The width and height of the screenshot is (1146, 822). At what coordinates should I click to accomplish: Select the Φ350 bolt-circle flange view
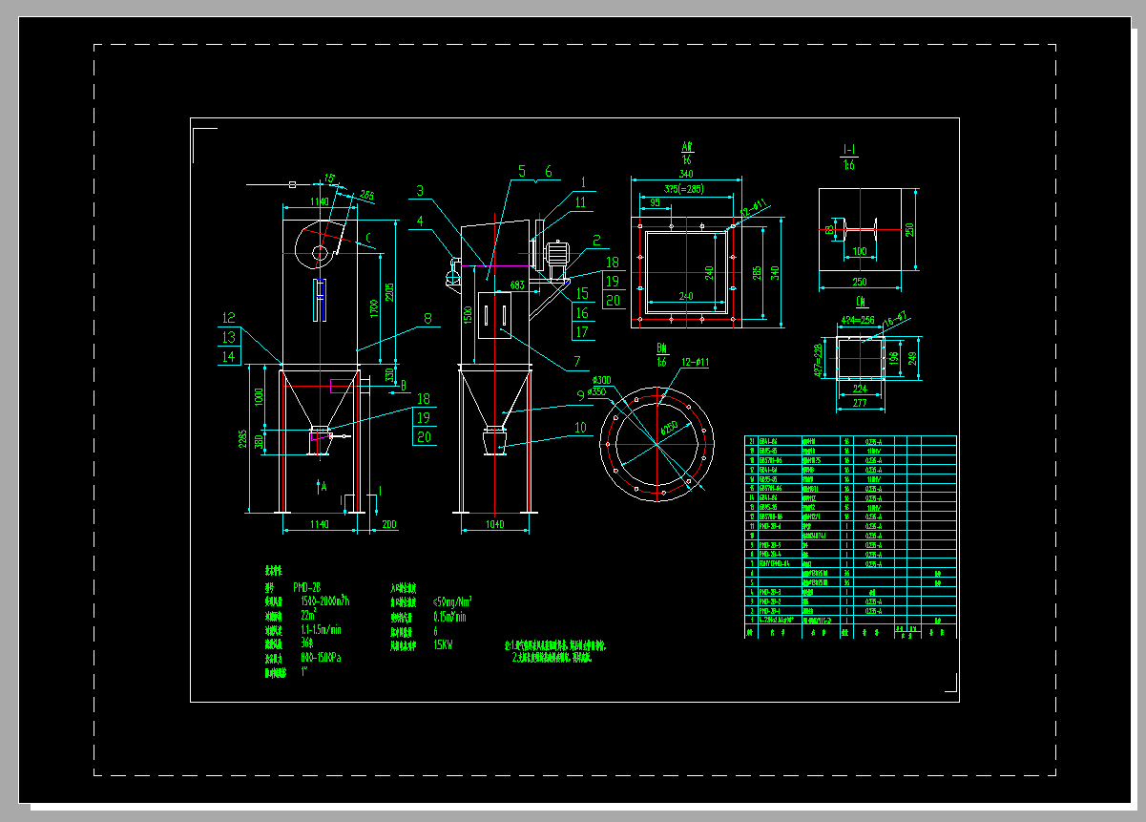(658, 444)
